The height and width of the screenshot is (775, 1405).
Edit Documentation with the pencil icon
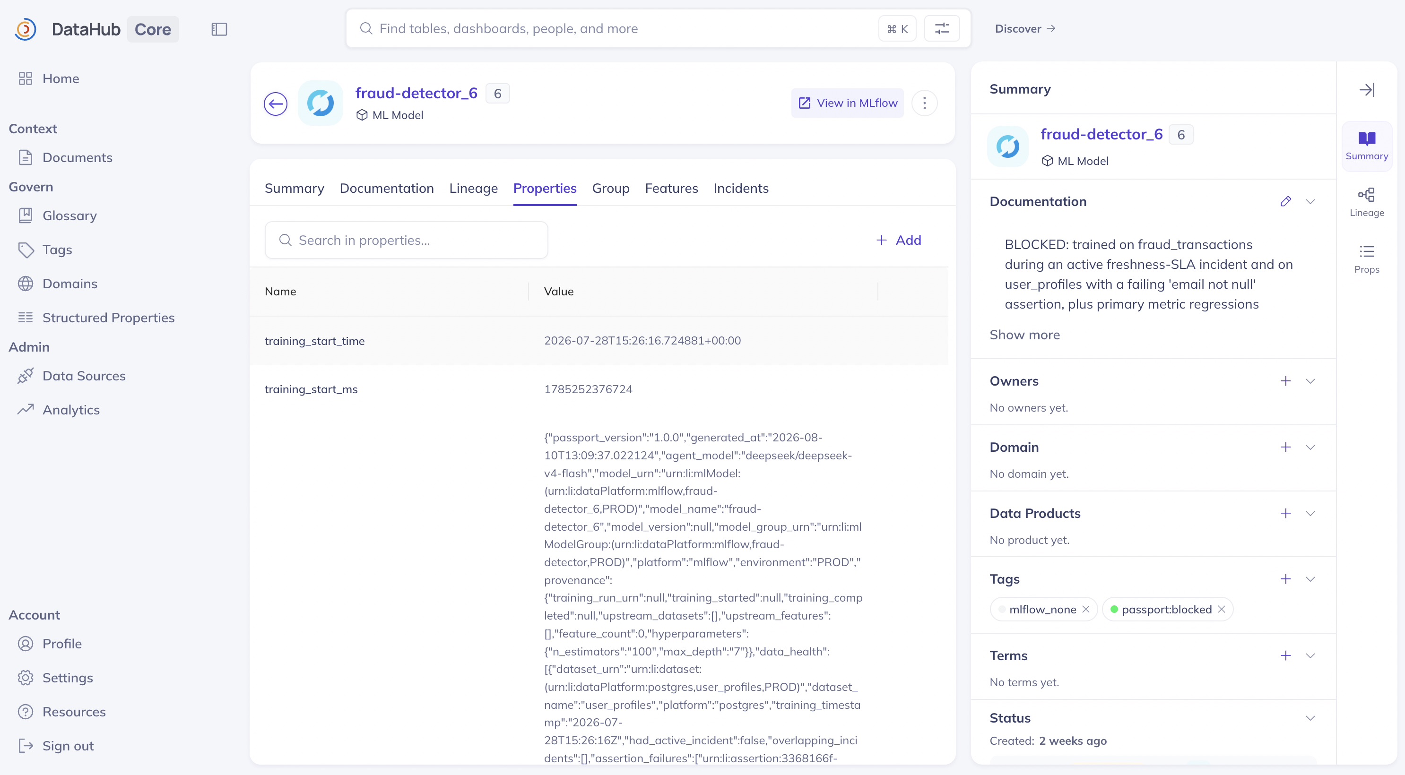pyautogui.click(x=1285, y=201)
